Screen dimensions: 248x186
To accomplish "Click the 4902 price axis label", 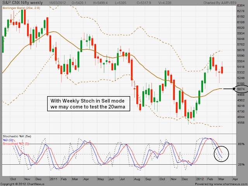I will coord(241,100).
